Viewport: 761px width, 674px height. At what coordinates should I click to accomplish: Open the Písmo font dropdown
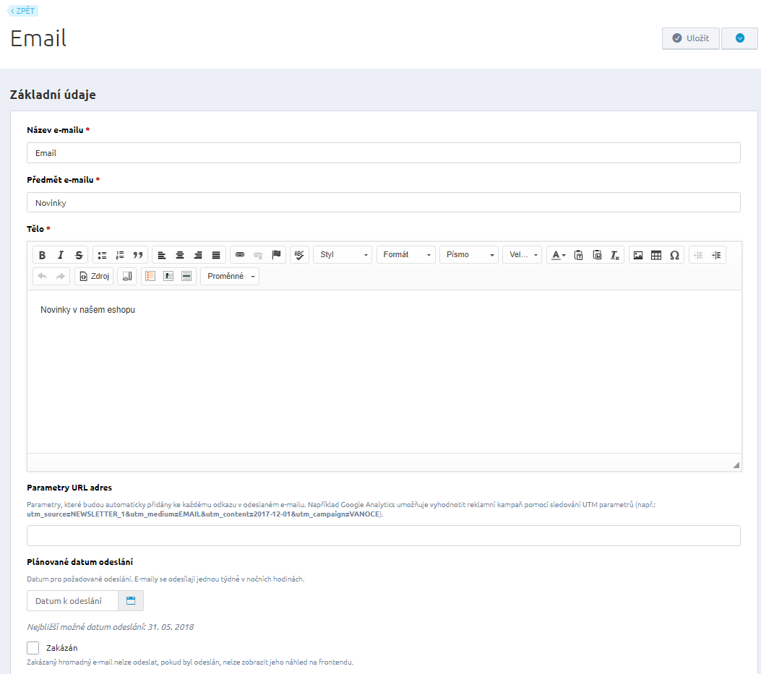coord(468,255)
